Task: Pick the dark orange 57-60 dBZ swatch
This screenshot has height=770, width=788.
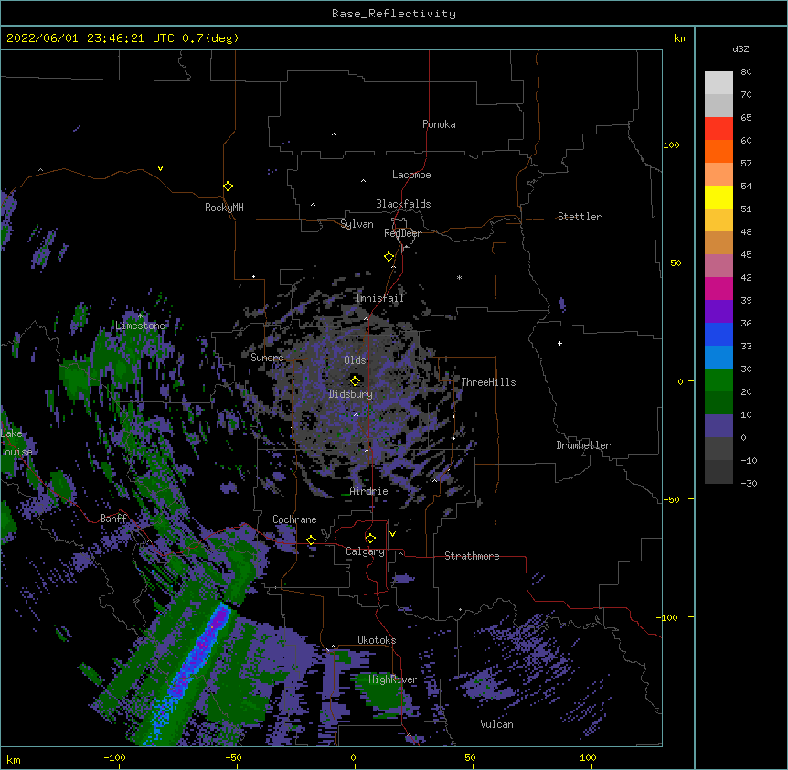Action: (x=719, y=151)
